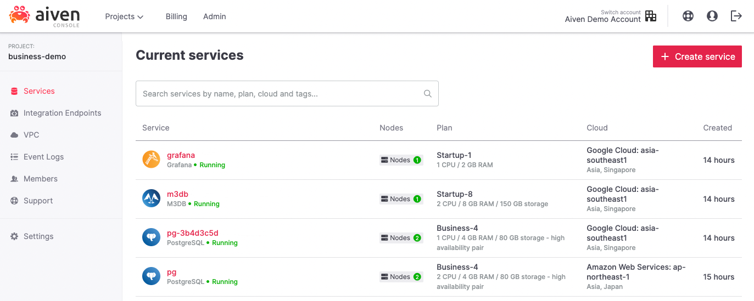This screenshot has height=301, width=754.
Task: Click the Aiven Demo Account label
Action: [x=602, y=19]
